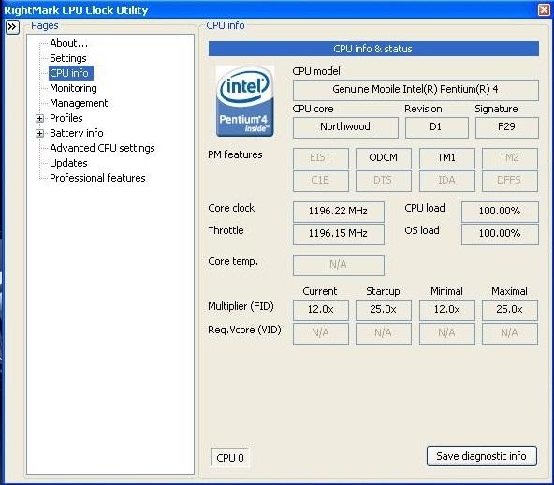Select the CPU 0 tab
Viewport: 554px width, 485px height.
point(230,458)
